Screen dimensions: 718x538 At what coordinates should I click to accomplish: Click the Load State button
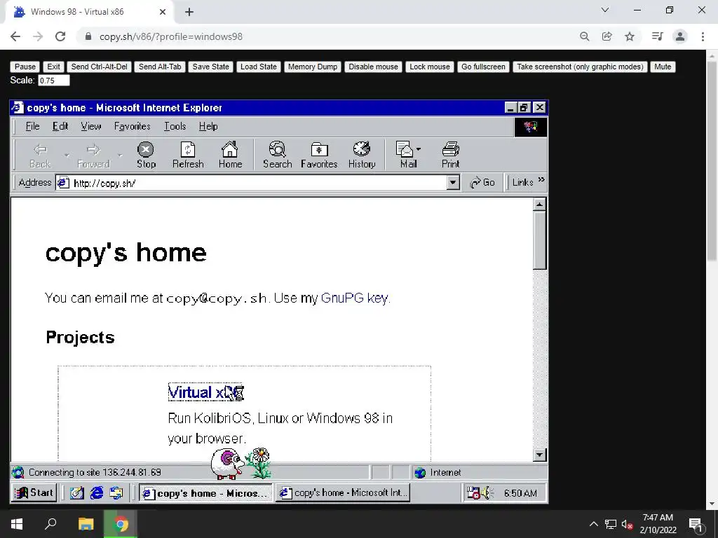click(x=258, y=67)
